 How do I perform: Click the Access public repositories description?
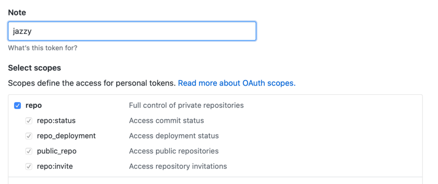(174, 151)
